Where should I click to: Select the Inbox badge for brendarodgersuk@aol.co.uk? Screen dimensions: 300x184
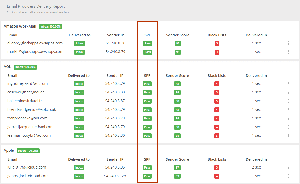[79, 109]
